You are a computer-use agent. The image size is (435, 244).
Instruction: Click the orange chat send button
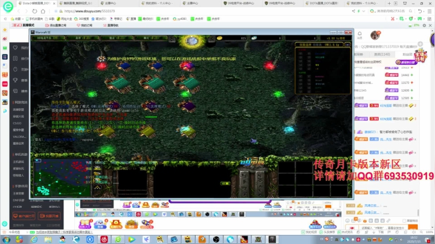tap(413, 228)
